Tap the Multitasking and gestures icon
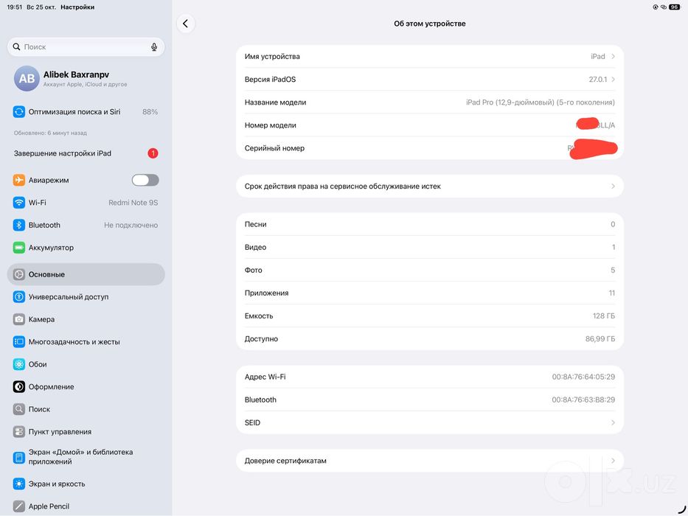 click(19, 342)
